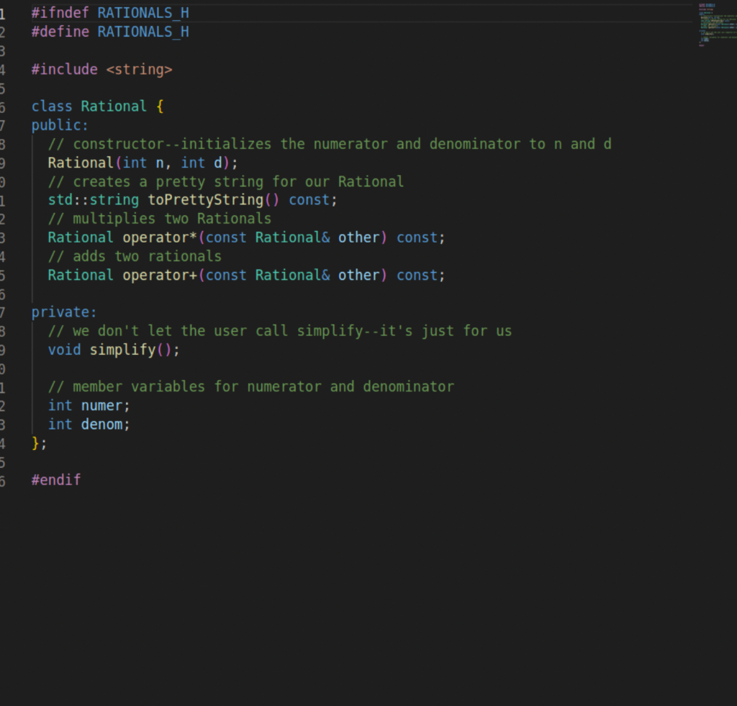Click the #ifndef RATIONALS_H include guard
The height and width of the screenshot is (706, 737).
coord(108,12)
